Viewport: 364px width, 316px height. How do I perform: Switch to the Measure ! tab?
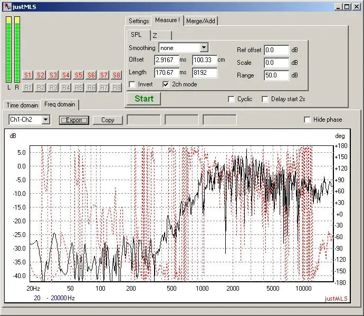(x=167, y=20)
